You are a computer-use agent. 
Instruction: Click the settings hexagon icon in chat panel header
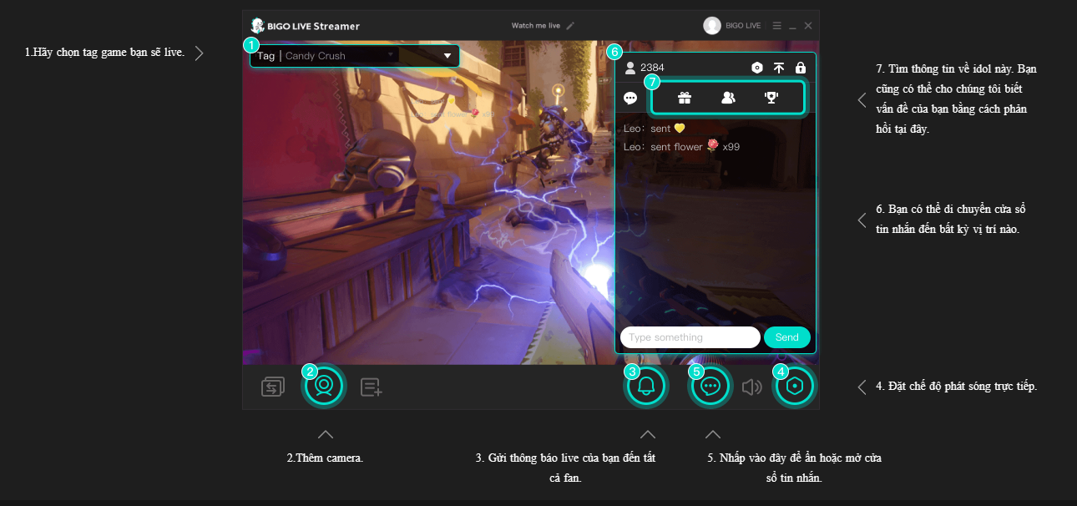pyautogui.click(x=756, y=68)
